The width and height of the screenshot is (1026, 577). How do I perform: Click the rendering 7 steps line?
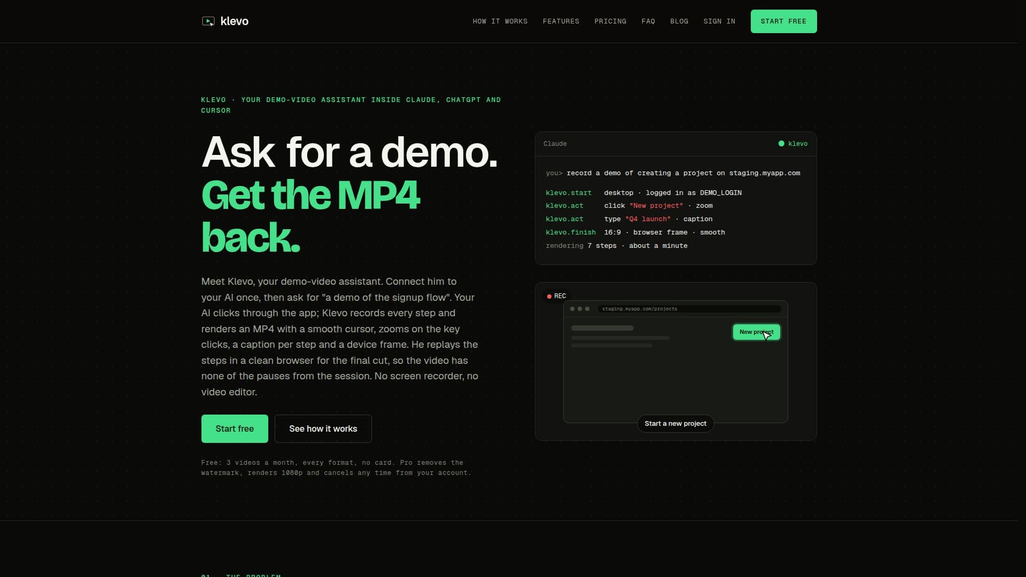point(617,246)
